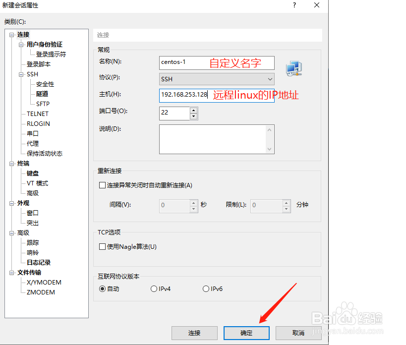Click the port number input field
Image resolution: width=406 pixels, height=345 pixels.
175,114
